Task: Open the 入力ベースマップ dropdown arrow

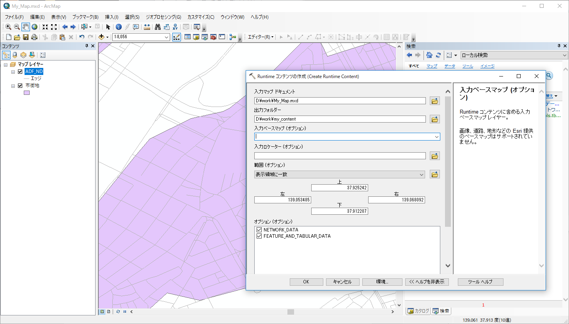Action: [x=436, y=137]
